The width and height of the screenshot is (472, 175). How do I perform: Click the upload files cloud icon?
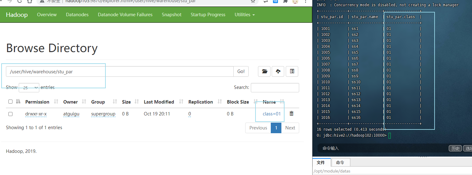point(278,71)
